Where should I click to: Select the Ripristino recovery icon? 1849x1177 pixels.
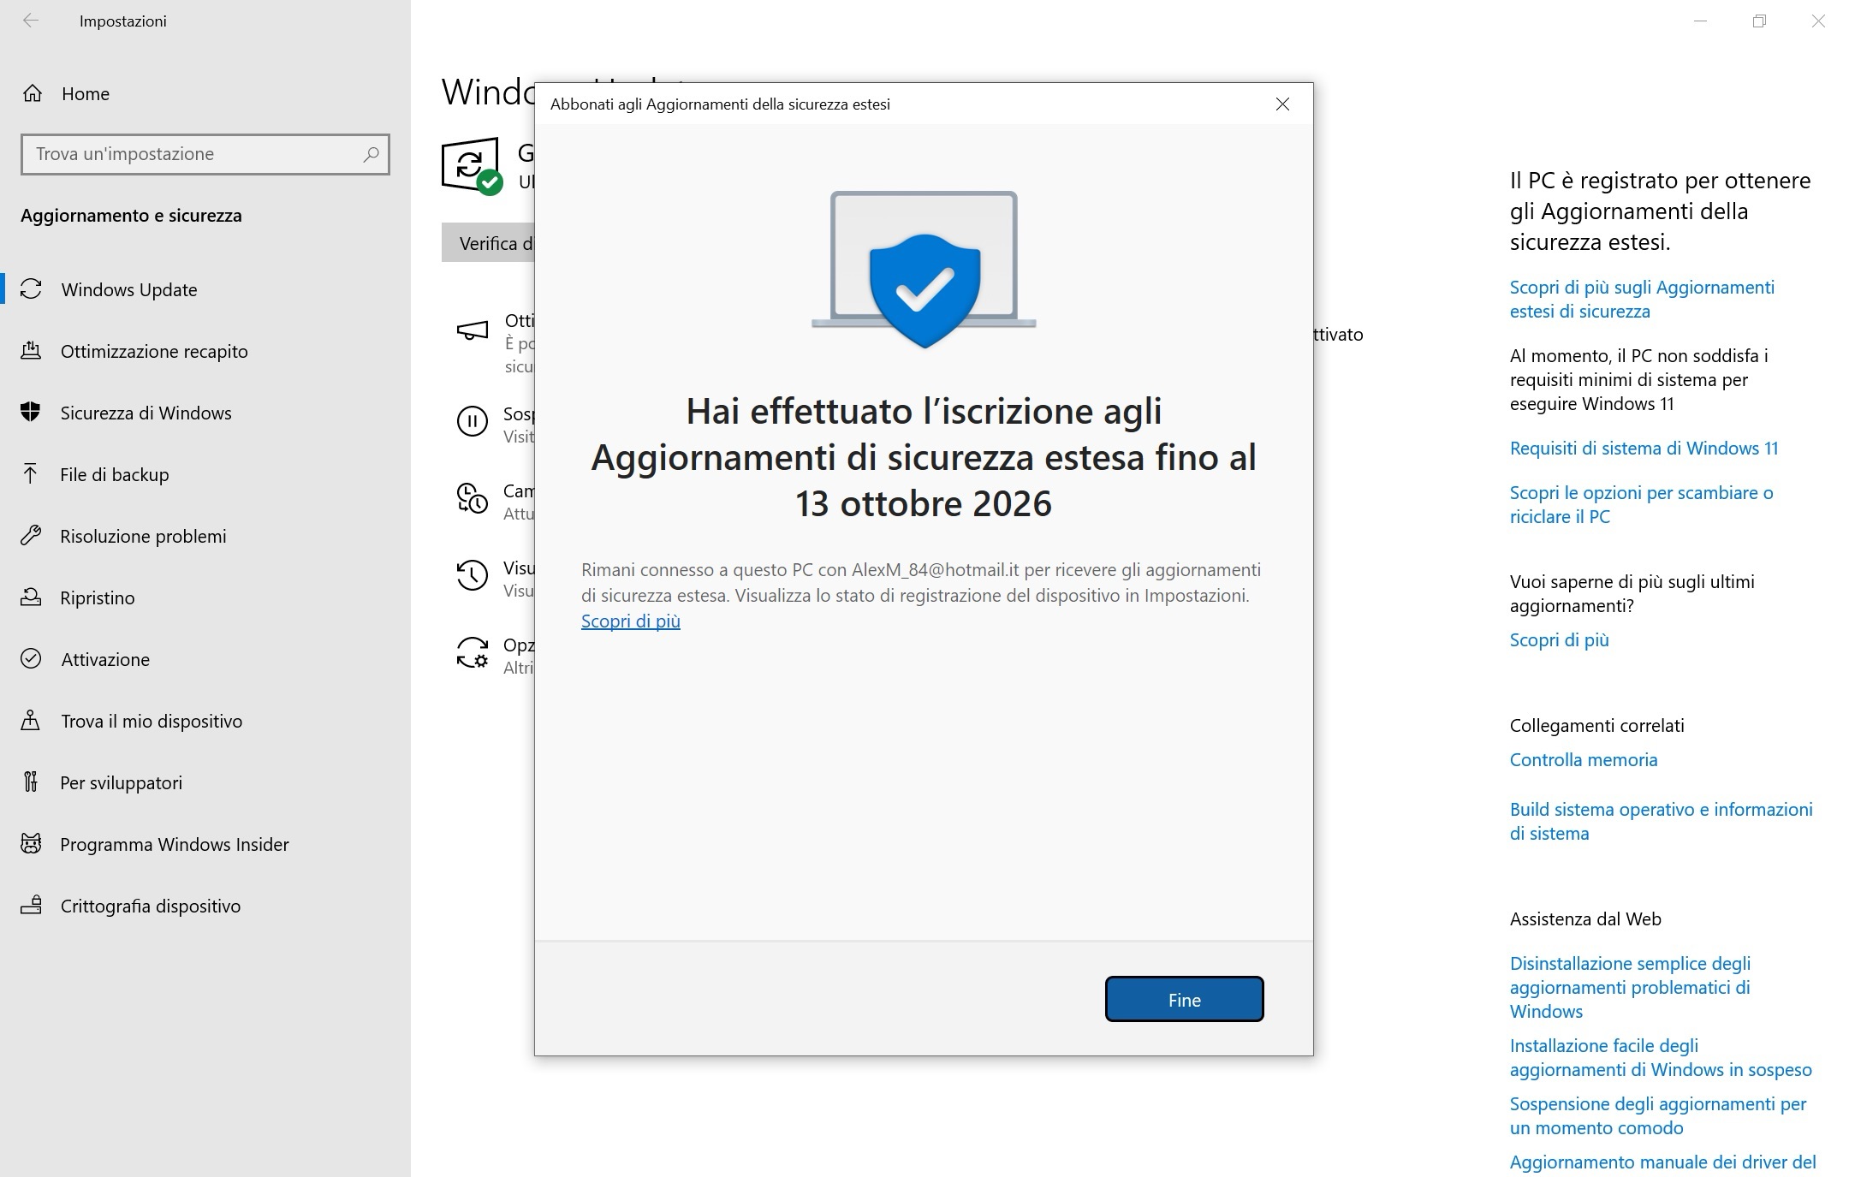coord(32,597)
